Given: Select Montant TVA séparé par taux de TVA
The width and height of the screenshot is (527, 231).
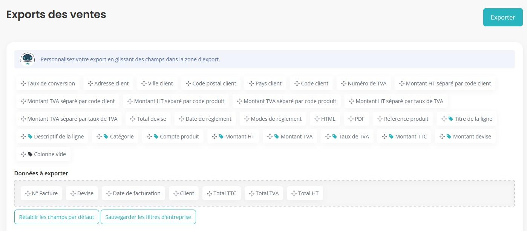Looking at the screenshot, I should (69, 119).
